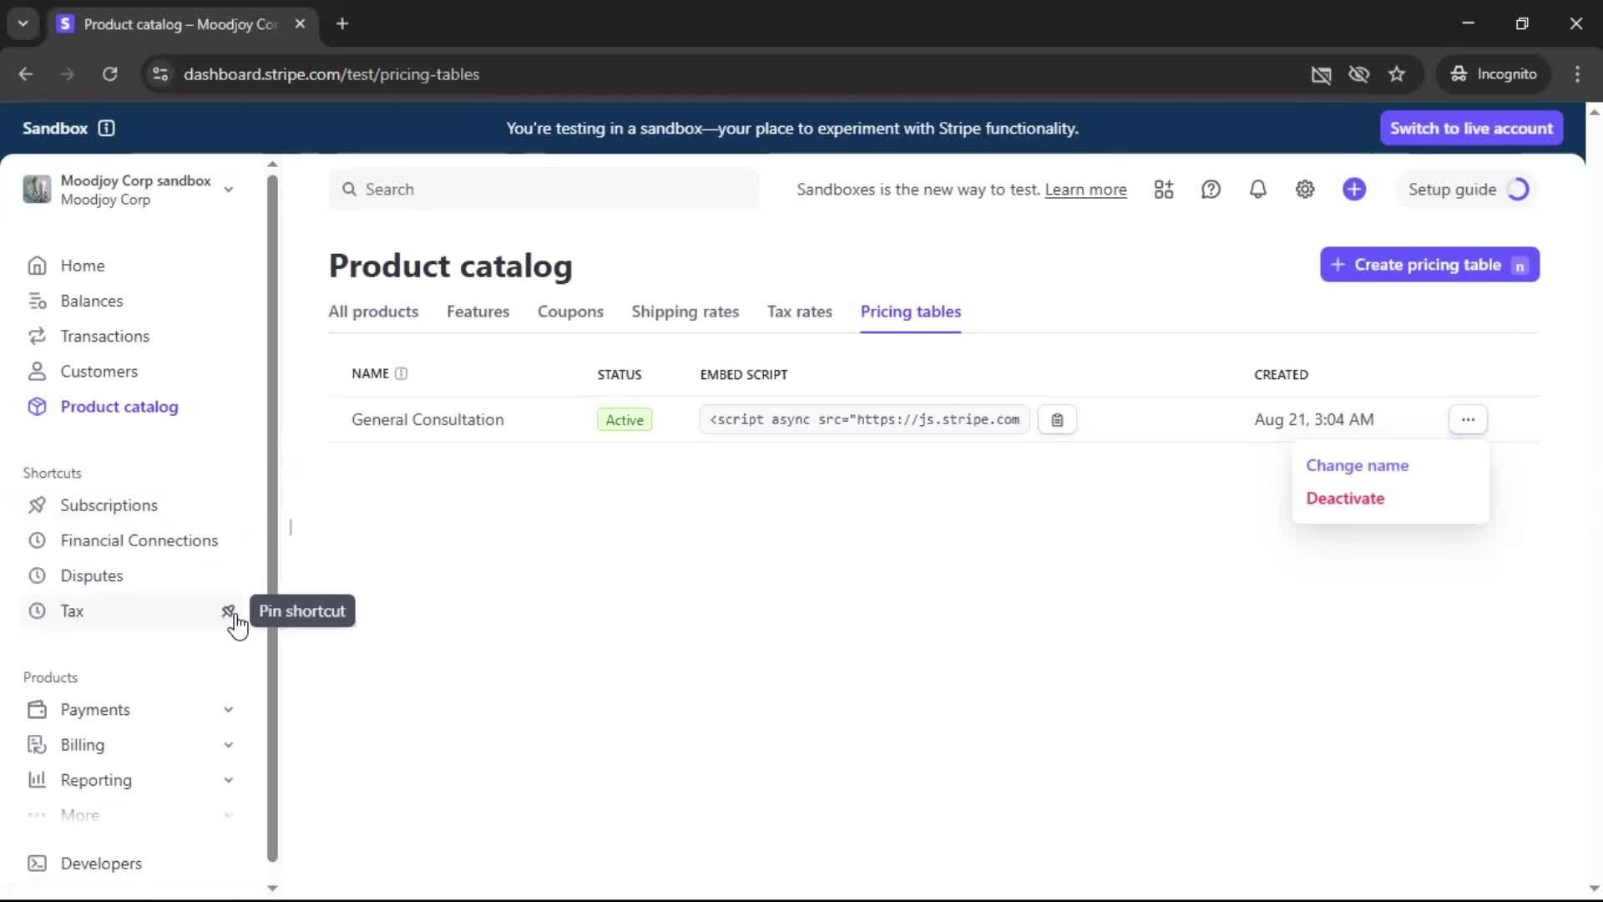Screen dimensions: 1603x902
Task: Bookmark this page with the star icon
Action: [1397, 74]
